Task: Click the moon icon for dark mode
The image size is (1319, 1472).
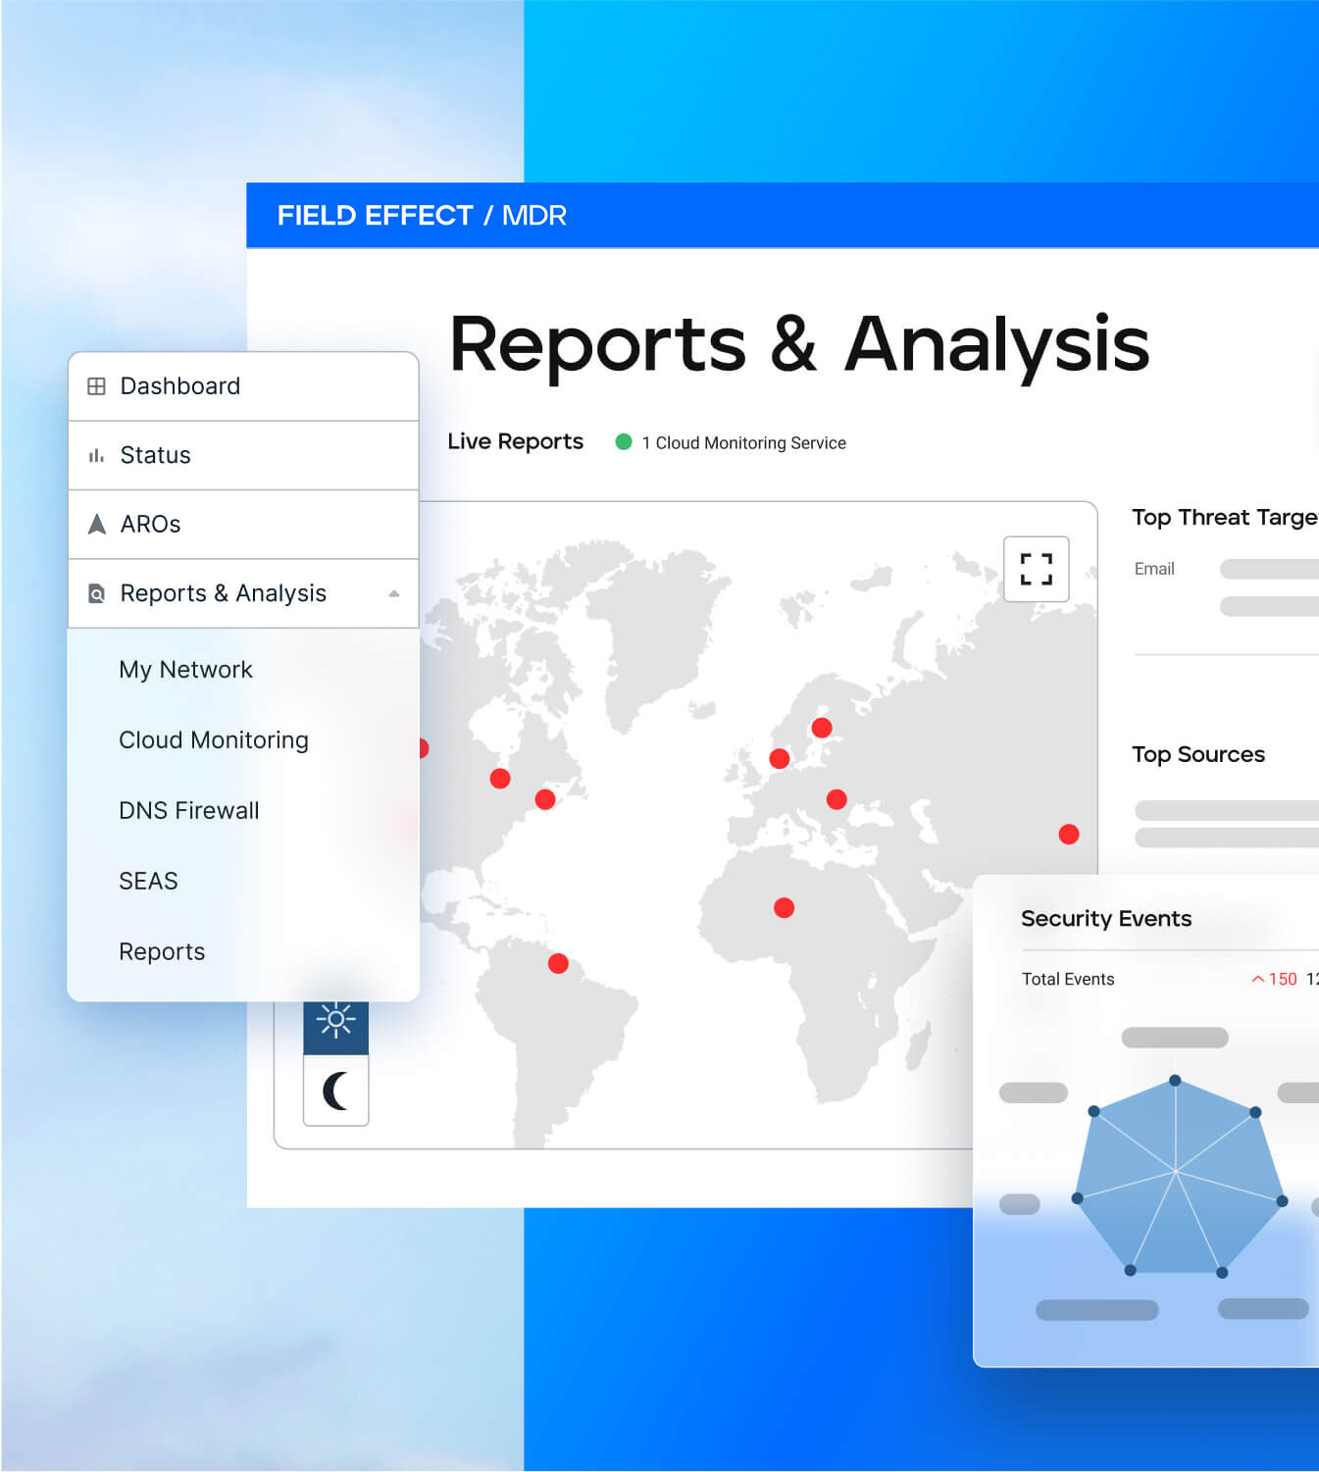Action: pyautogui.click(x=335, y=1089)
